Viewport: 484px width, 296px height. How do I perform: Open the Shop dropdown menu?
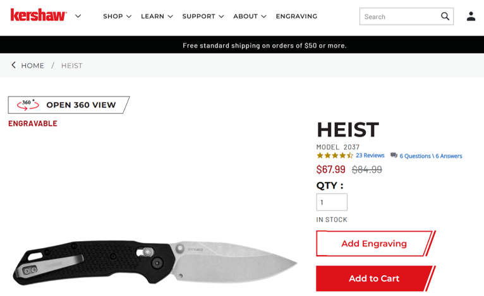click(118, 16)
